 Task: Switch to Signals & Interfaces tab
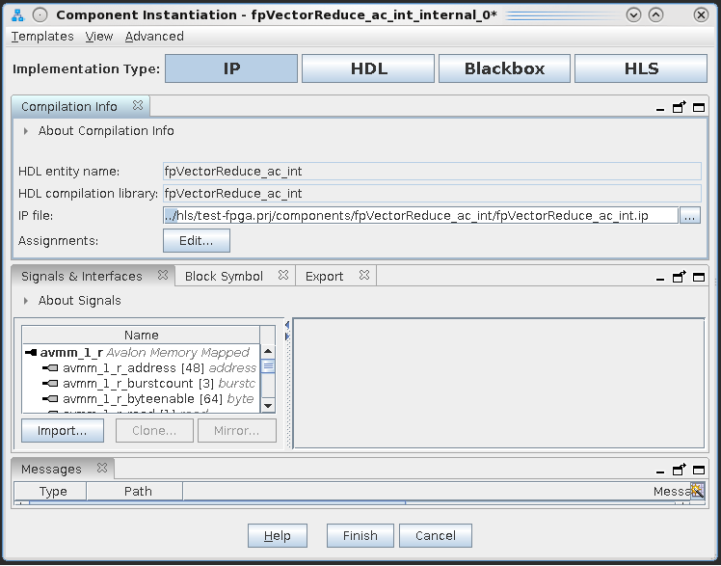(x=82, y=277)
